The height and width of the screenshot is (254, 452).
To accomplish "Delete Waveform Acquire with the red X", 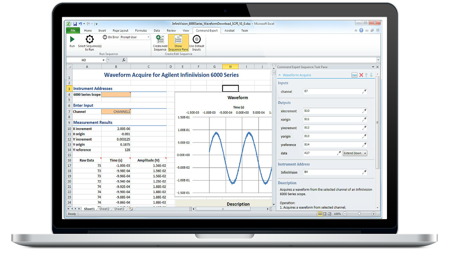I will pyautogui.click(x=361, y=75).
